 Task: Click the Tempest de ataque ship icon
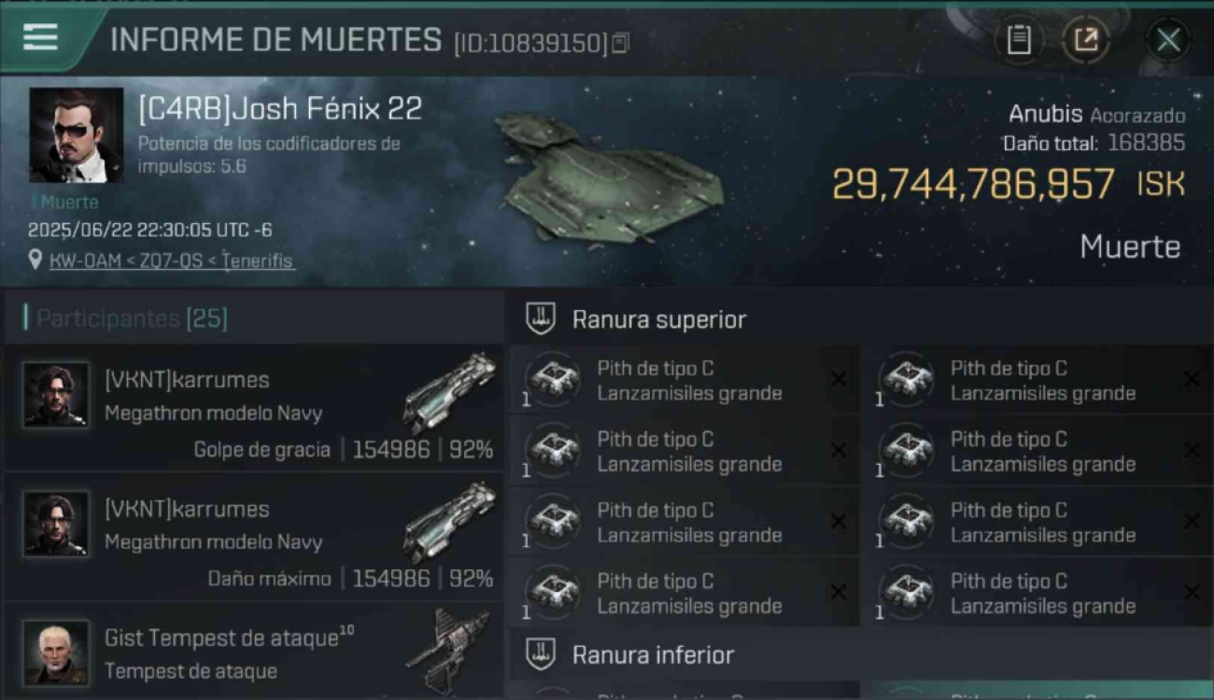[x=448, y=650]
